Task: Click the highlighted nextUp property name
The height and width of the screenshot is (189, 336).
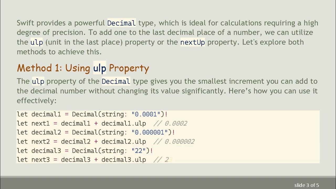Action: (x=193, y=42)
